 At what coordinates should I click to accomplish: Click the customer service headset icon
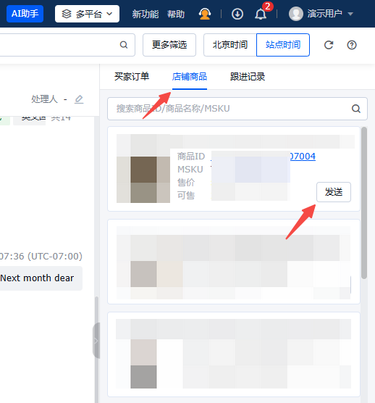pos(205,14)
